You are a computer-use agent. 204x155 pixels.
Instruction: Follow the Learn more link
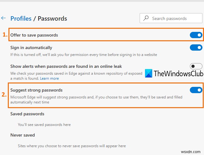click(49, 78)
